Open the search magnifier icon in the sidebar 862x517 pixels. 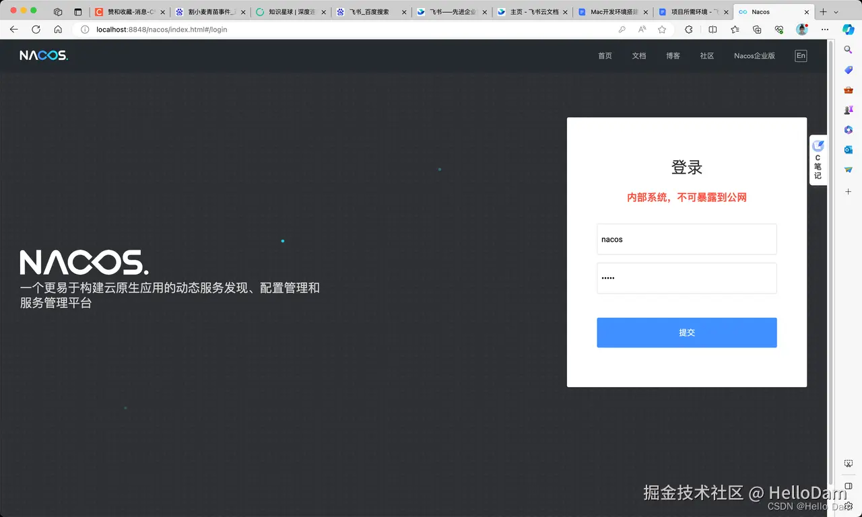[847, 49]
